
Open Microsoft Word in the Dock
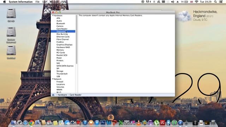point(109,123)
